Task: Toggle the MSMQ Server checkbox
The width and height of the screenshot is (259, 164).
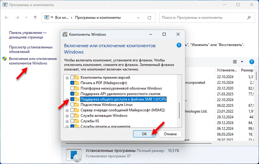Action: point(72,110)
